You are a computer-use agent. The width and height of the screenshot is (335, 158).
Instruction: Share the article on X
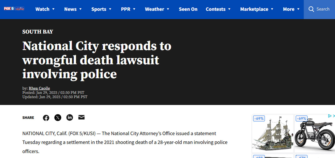pyautogui.click(x=58, y=118)
